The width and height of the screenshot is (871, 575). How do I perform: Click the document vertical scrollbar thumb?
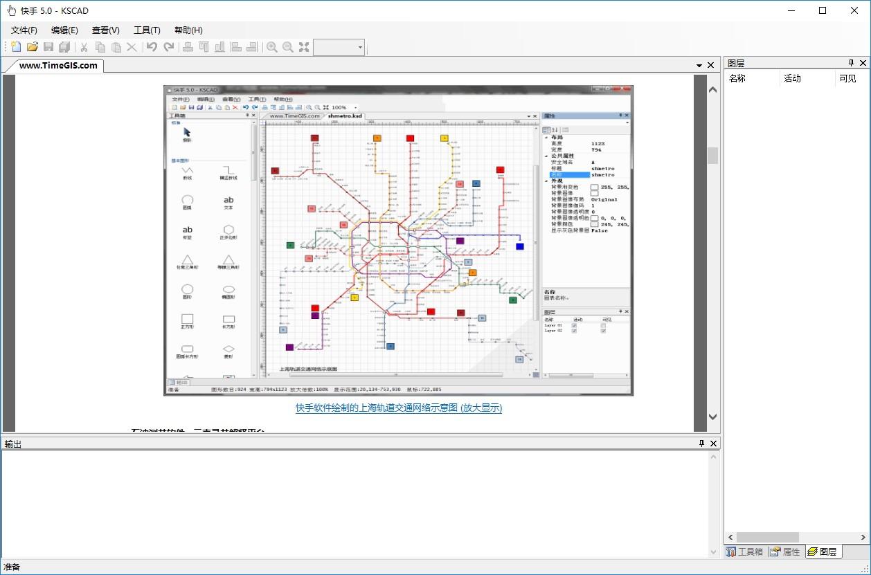click(712, 155)
